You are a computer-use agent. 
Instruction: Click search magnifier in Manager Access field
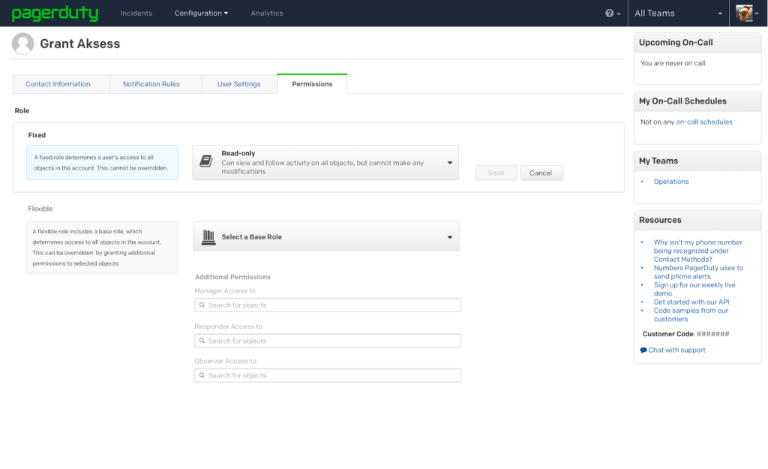click(201, 305)
